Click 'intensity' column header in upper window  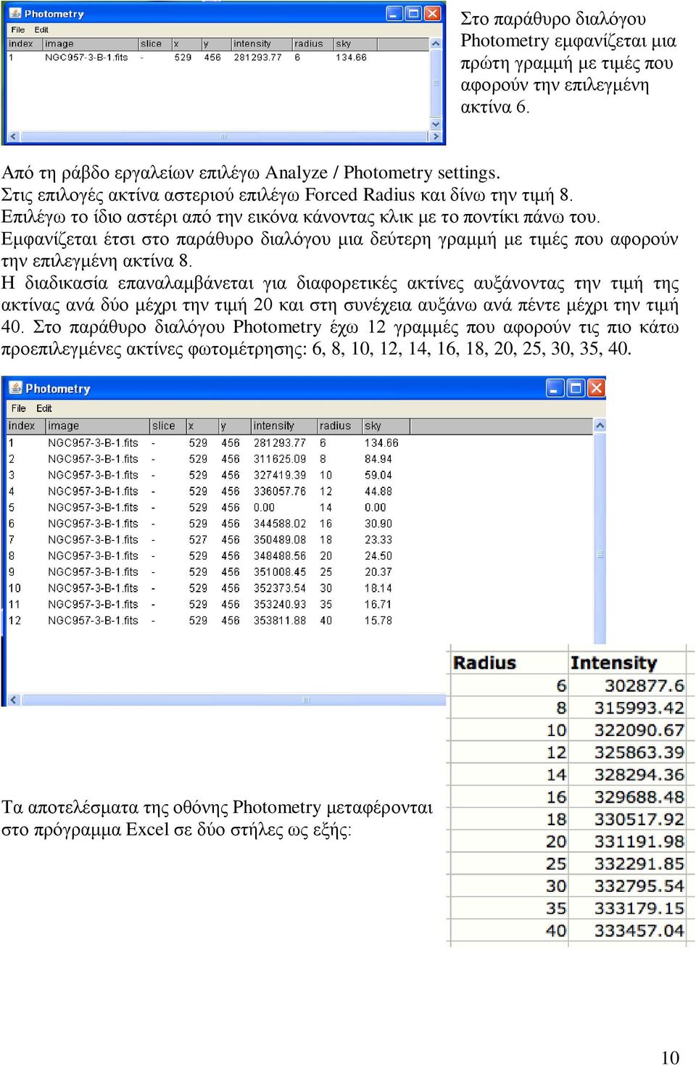(261, 44)
